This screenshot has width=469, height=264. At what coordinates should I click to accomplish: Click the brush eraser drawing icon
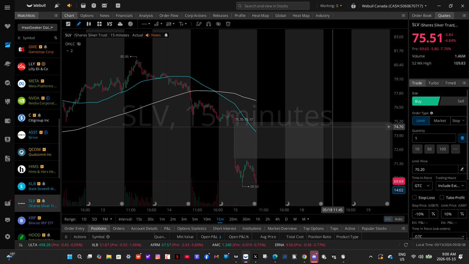coord(199,24)
